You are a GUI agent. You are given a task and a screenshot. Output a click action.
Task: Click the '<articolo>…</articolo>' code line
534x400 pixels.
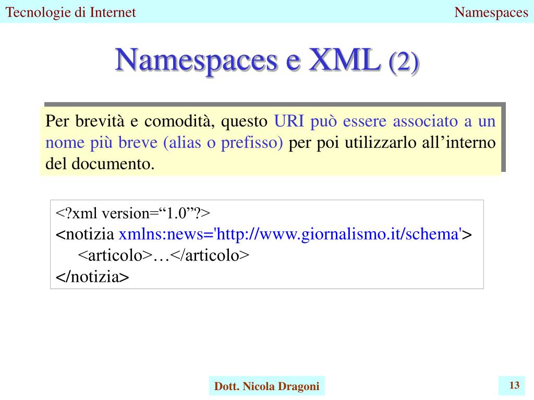point(163,255)
